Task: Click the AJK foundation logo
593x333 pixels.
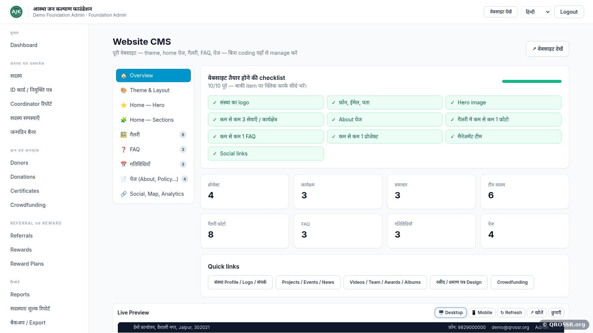Action: tap(16, 12)
